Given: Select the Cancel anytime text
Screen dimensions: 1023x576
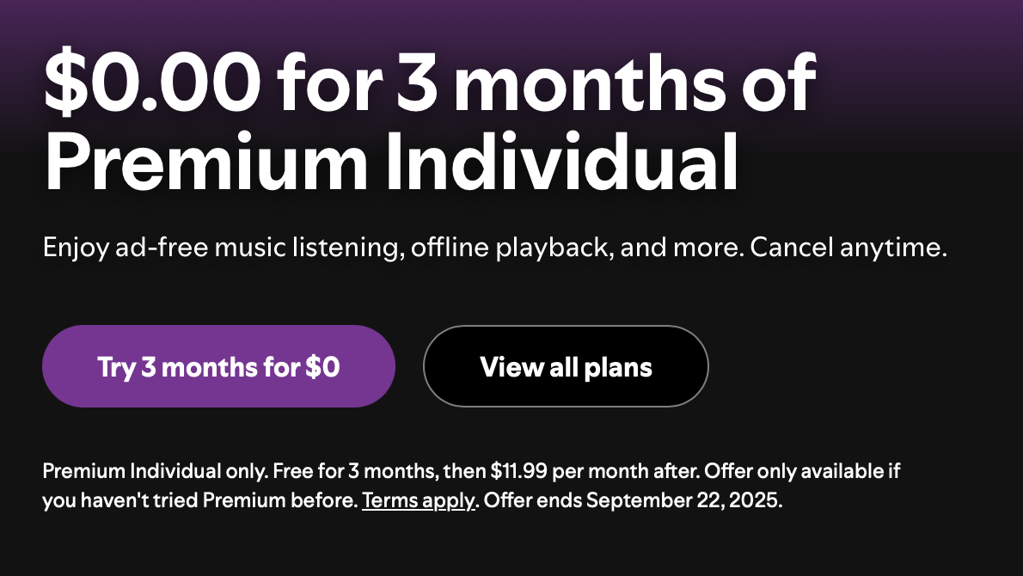Looking at the screenshot, I should pyautogui.click(x=847, y=248).
